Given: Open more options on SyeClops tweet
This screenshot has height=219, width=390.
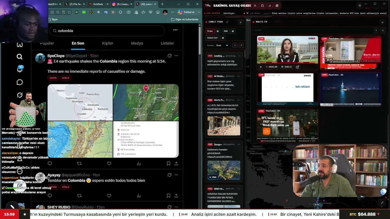Looking at the screenshot, I should [x=176, y=56].
